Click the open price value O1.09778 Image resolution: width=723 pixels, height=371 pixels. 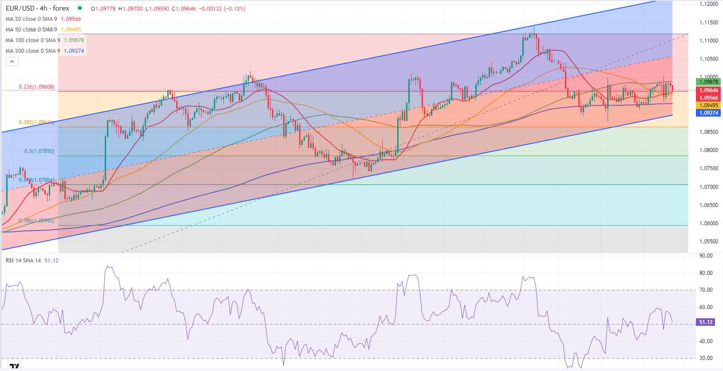tap(103, 9)
